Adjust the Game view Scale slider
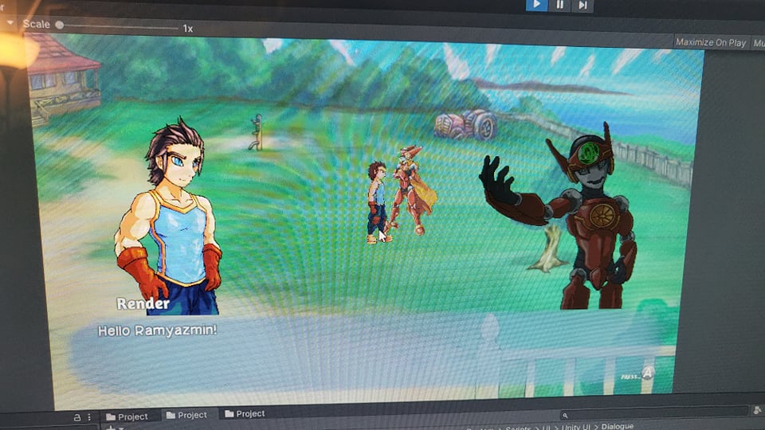 coord(117,26)
